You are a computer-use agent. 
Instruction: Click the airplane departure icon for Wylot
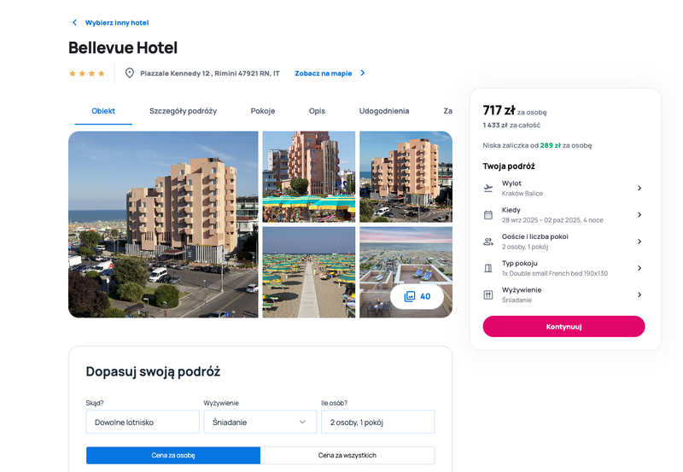point(488,188)
